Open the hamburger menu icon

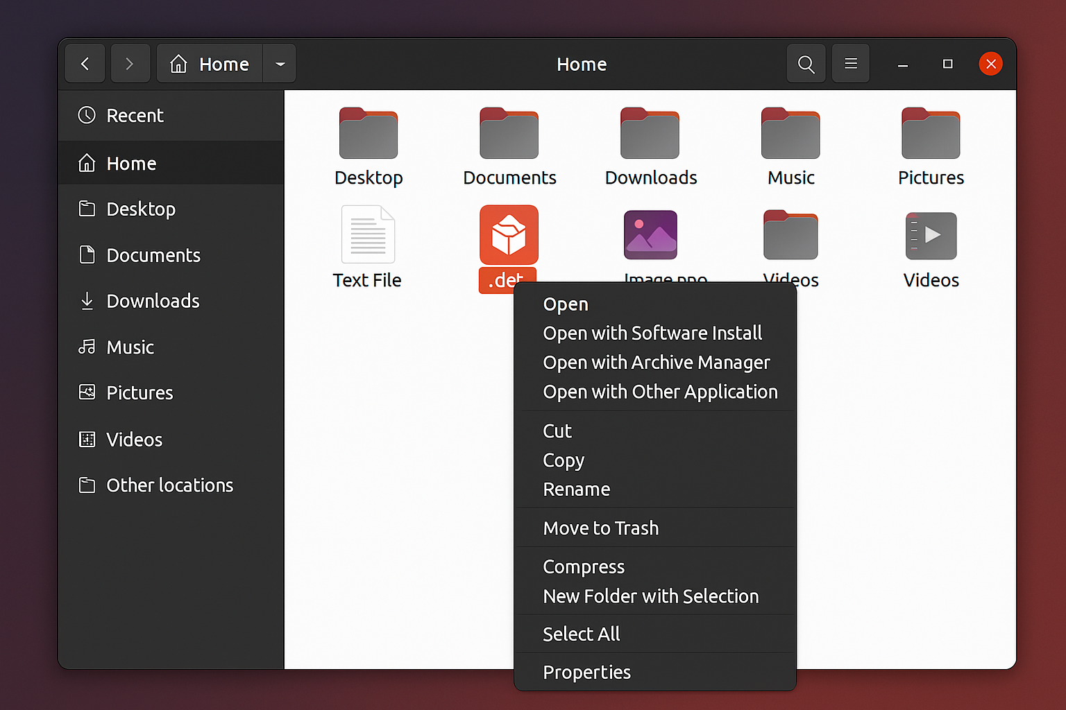click(850, 63)
